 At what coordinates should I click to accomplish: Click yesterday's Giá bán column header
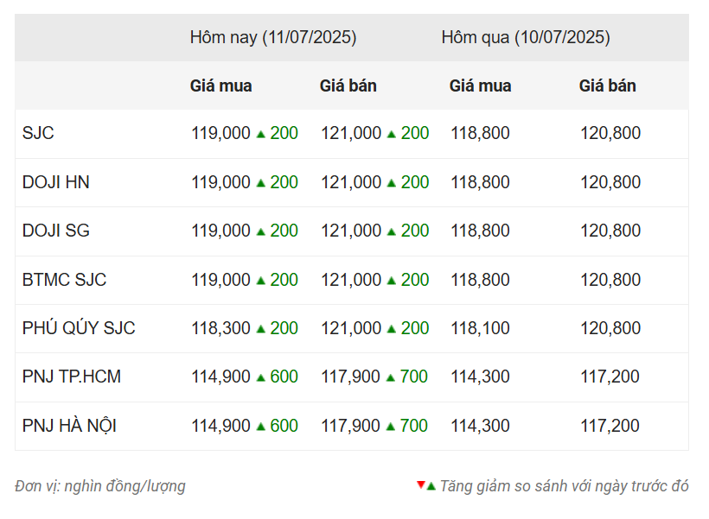(x=607, y=85)
